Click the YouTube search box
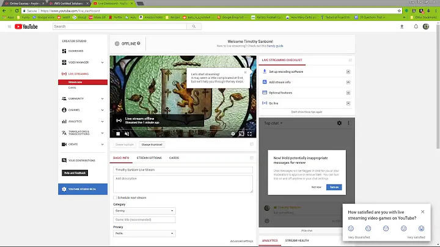Image resolution: width=440 pixels, height=247 pixels. tap(120, 26)
